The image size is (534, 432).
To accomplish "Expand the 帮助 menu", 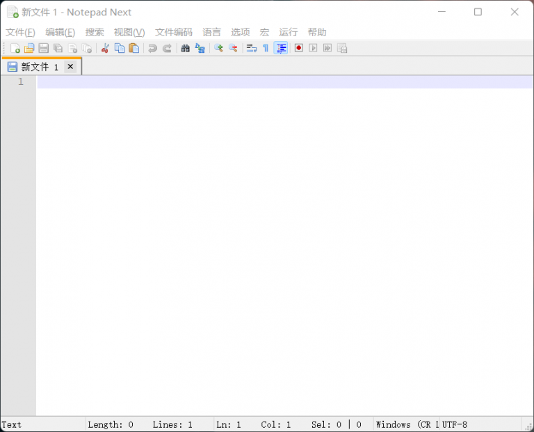I will (x=316, y=32).
